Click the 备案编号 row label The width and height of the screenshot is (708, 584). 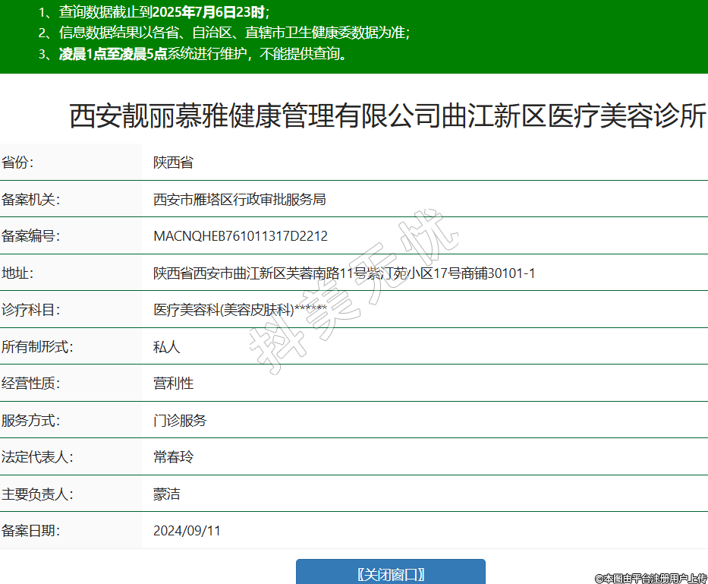click(30, 236)
